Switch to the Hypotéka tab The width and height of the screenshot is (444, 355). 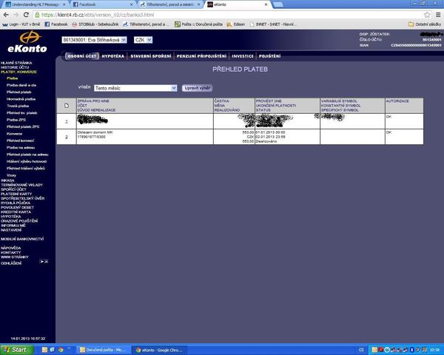(x=112, y=55)
